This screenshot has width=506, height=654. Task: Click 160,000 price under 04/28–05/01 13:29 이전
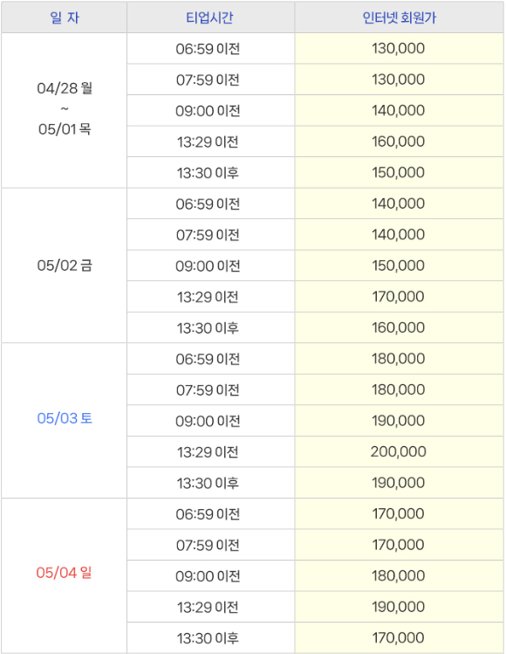[399, 141]
